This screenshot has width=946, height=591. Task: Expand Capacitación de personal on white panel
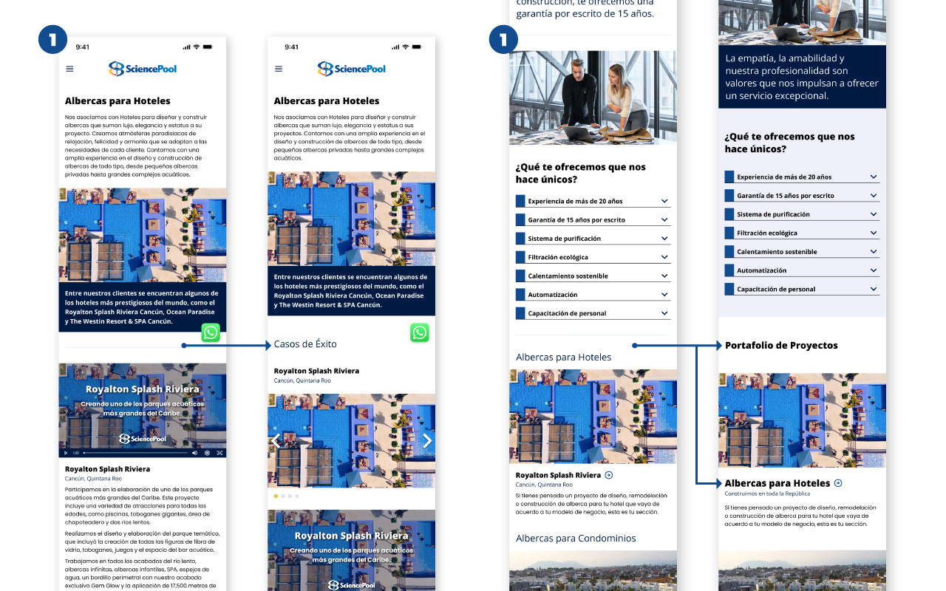[x=593, y=313]
